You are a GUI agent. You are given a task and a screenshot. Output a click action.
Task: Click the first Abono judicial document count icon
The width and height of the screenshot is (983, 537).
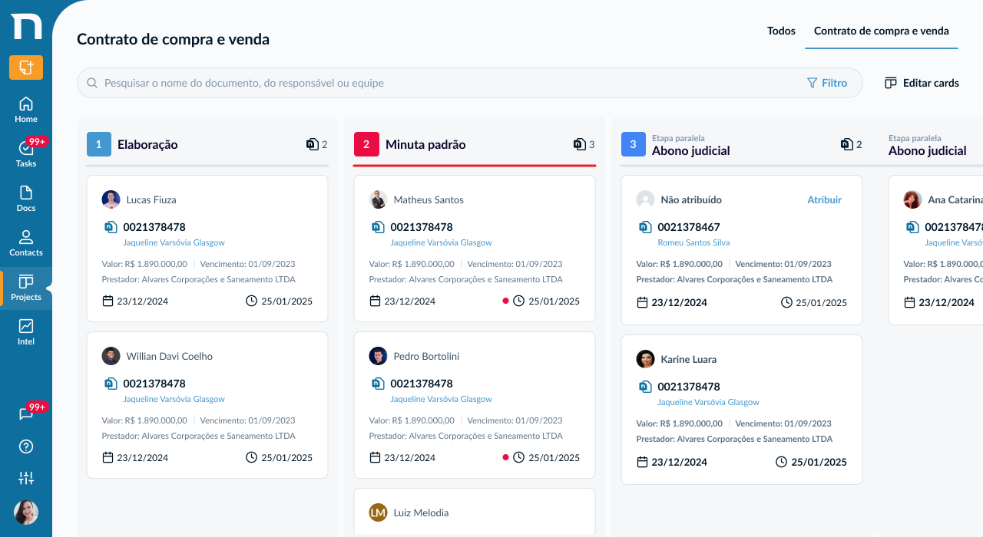point(846,144)
